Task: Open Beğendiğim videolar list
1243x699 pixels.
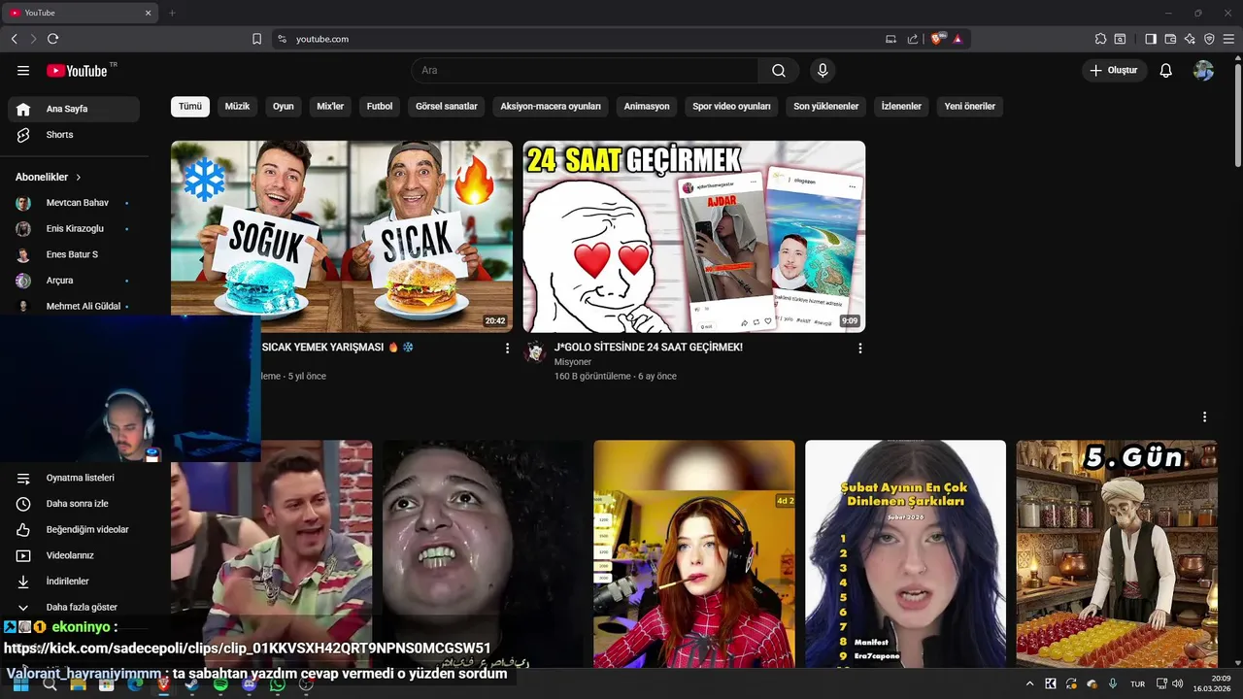Action: click(x=74, y=530)
